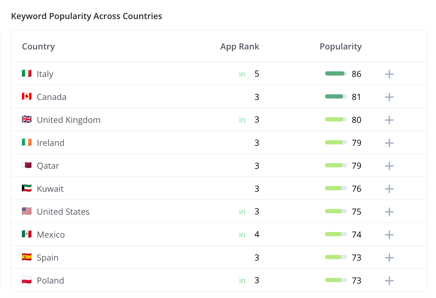Expand Kuwait row with plus icon
Viewport: 436px width, 298px height.
pos(389,189)
